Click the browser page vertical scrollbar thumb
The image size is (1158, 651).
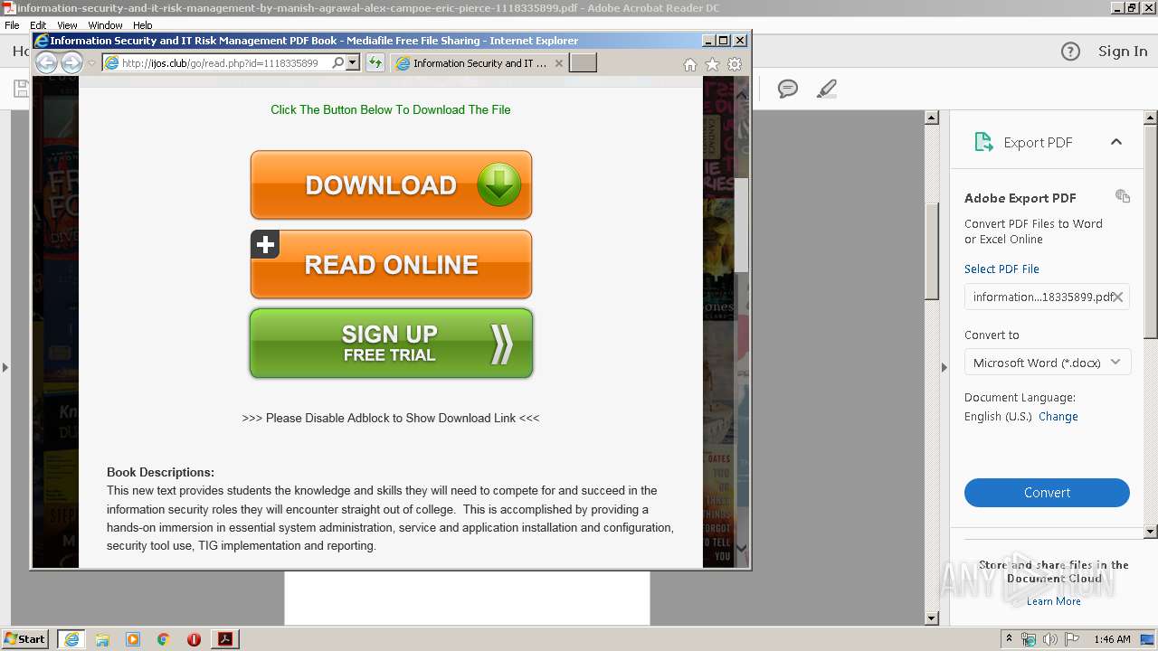click(x=741, y=224)
